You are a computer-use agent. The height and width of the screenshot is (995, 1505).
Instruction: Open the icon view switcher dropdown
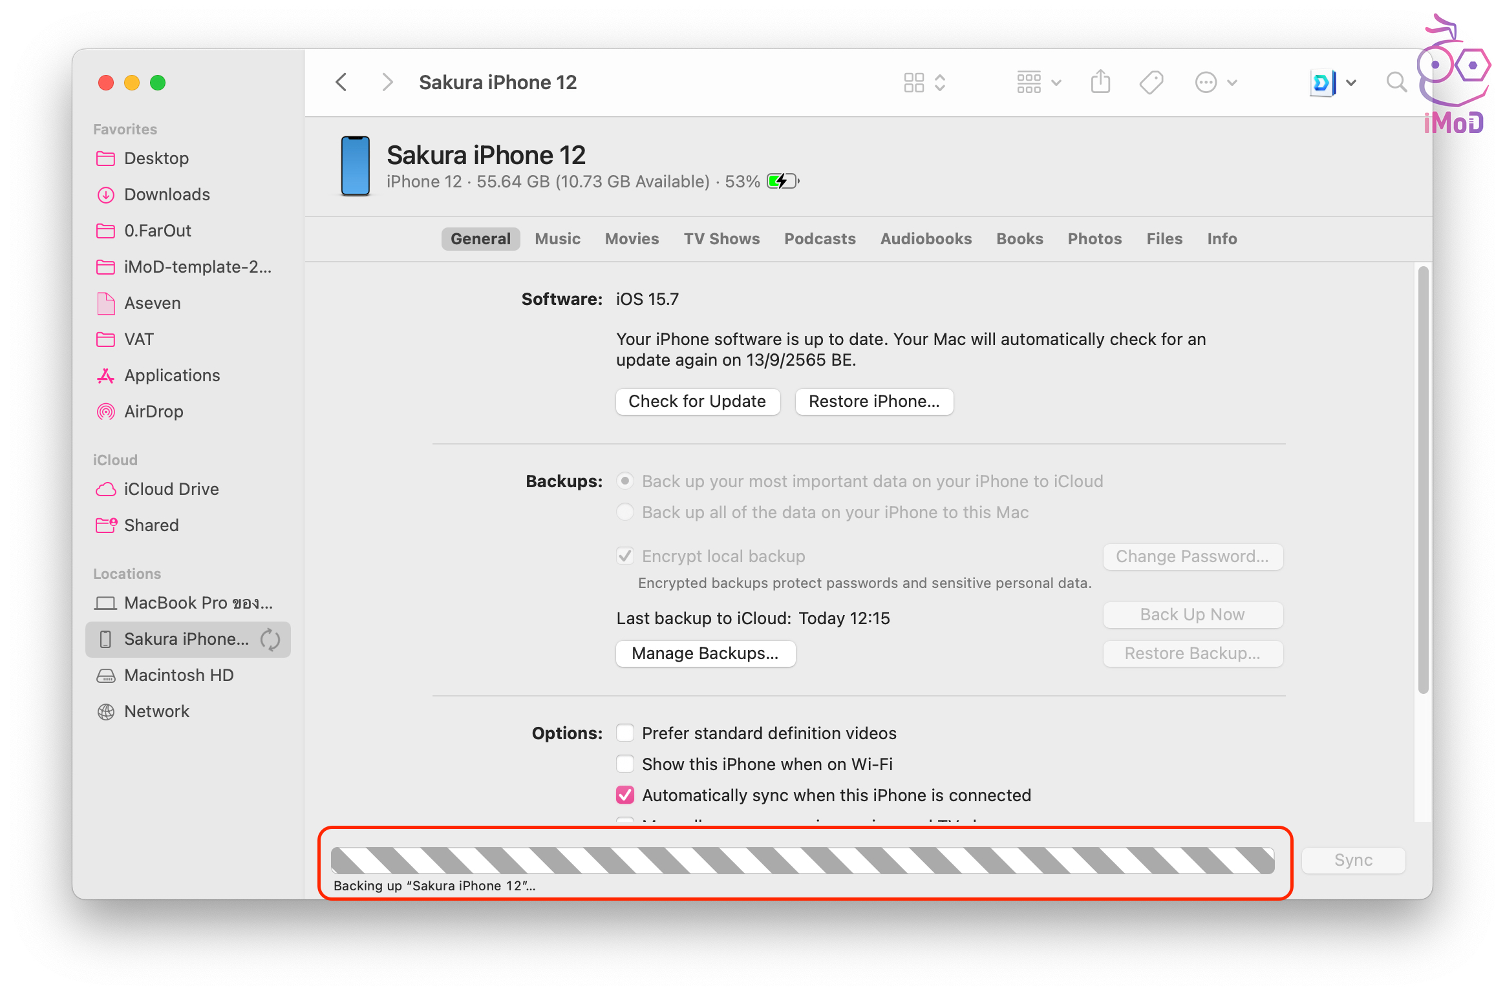[924, 83]
